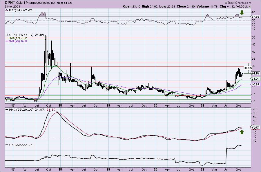Click year 21 on the bottom time axis
The width and height of the screenshot is (261, 172).
pos(203,169)
